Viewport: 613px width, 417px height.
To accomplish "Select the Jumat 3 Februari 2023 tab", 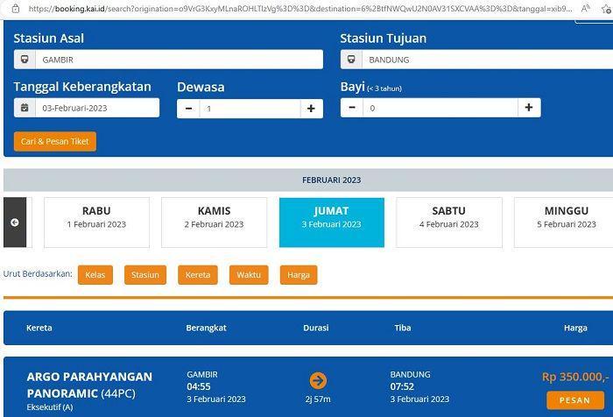I will [332, 223].
